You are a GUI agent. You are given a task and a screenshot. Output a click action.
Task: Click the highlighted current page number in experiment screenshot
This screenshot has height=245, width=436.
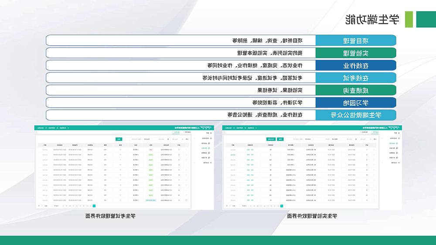pos(282,206)
